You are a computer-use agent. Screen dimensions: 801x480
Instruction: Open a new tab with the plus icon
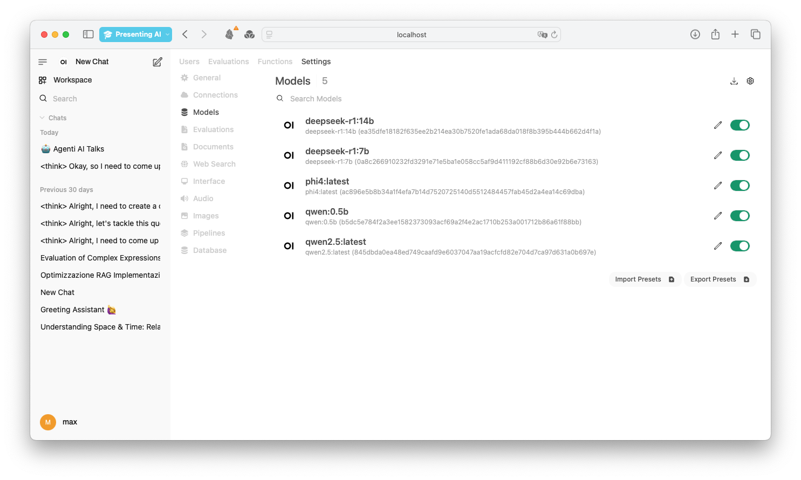point(735,35)
